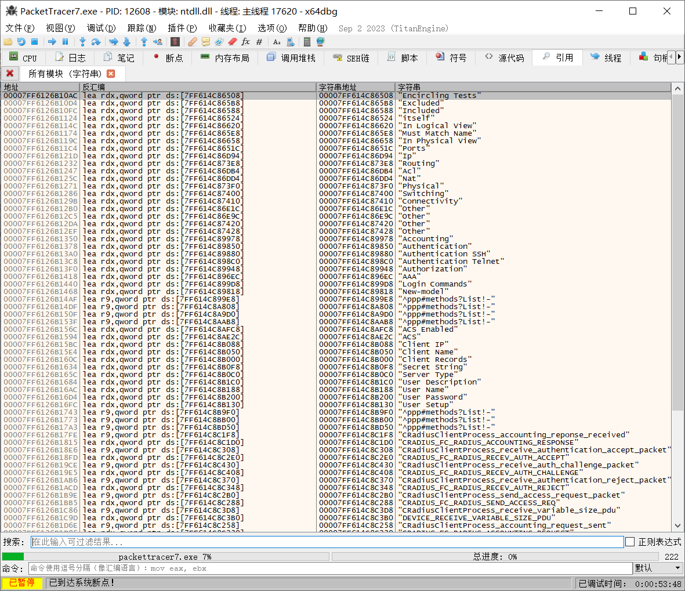
Task: Open the 收藏夹(I) menu
Action: point(227,28)
